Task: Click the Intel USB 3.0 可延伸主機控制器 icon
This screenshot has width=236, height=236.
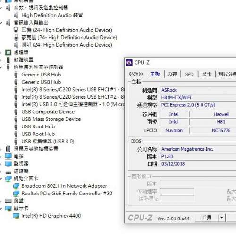Action: pyautogui.click(x=16, y=104)
